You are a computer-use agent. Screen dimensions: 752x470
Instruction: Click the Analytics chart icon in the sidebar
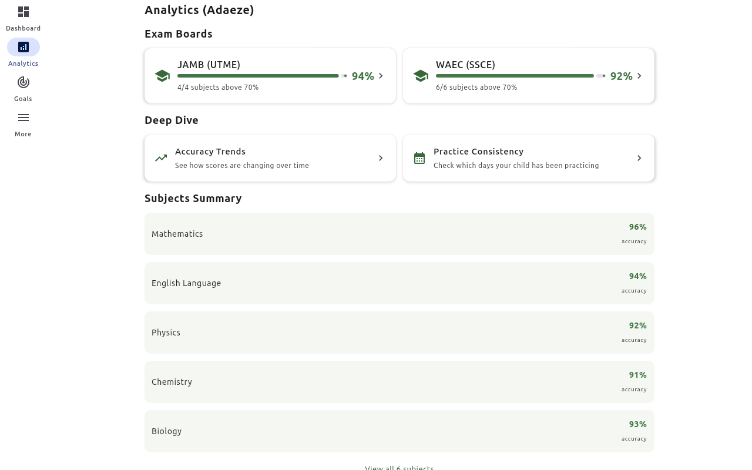point(23,47)
